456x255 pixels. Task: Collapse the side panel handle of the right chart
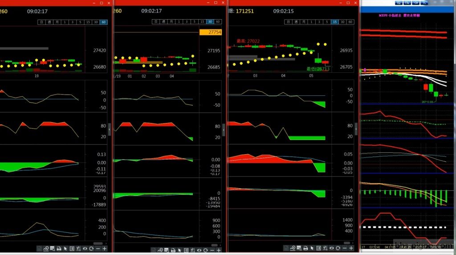point(355,128)
